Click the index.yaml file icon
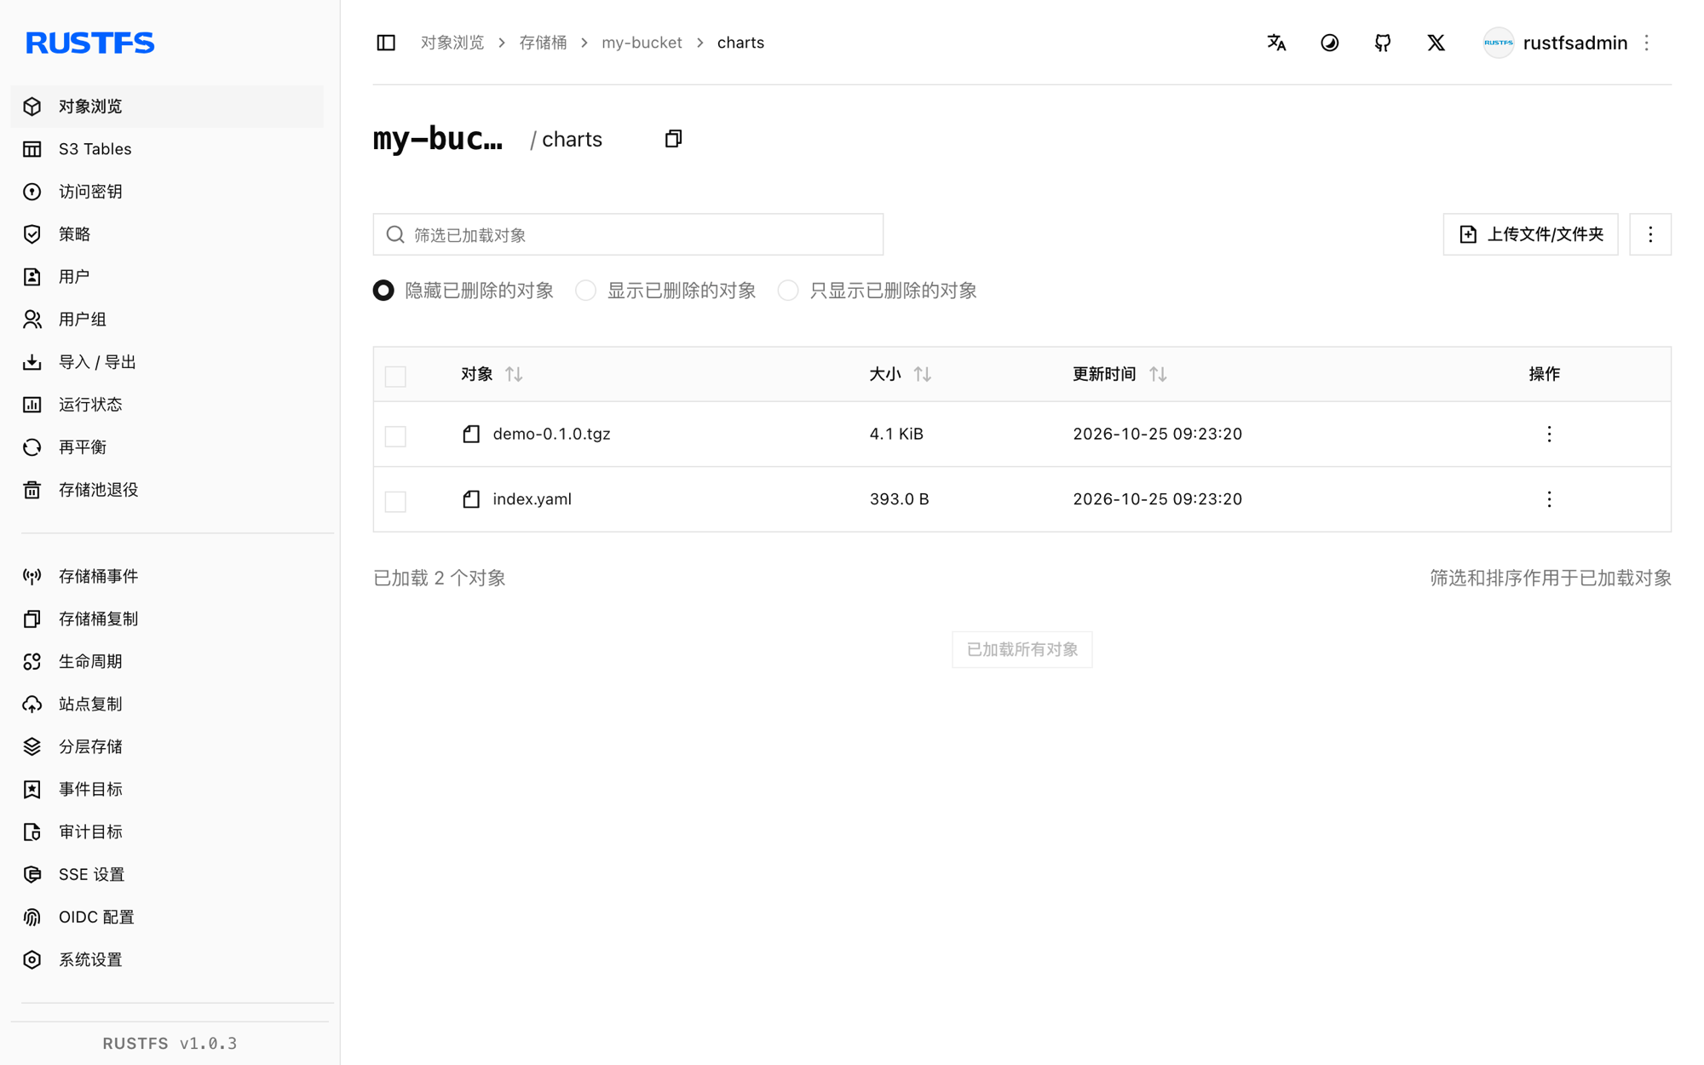The image size is (1704, 1065). [471, 499]
